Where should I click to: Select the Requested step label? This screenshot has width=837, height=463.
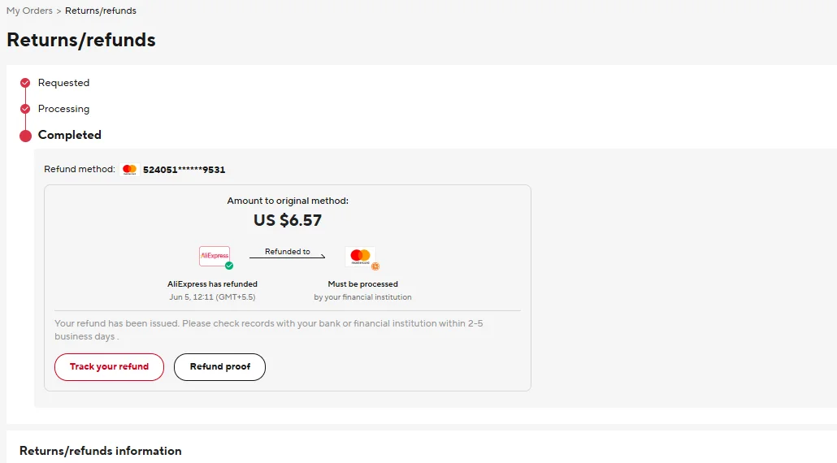63,83
